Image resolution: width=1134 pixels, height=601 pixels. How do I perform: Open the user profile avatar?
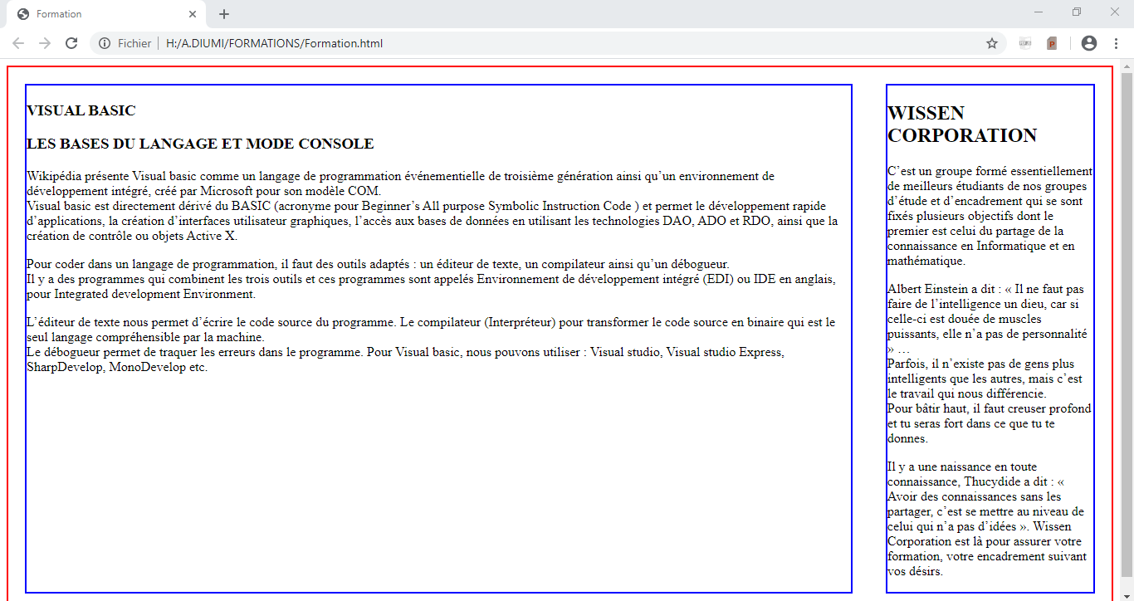click(1089, 43)
